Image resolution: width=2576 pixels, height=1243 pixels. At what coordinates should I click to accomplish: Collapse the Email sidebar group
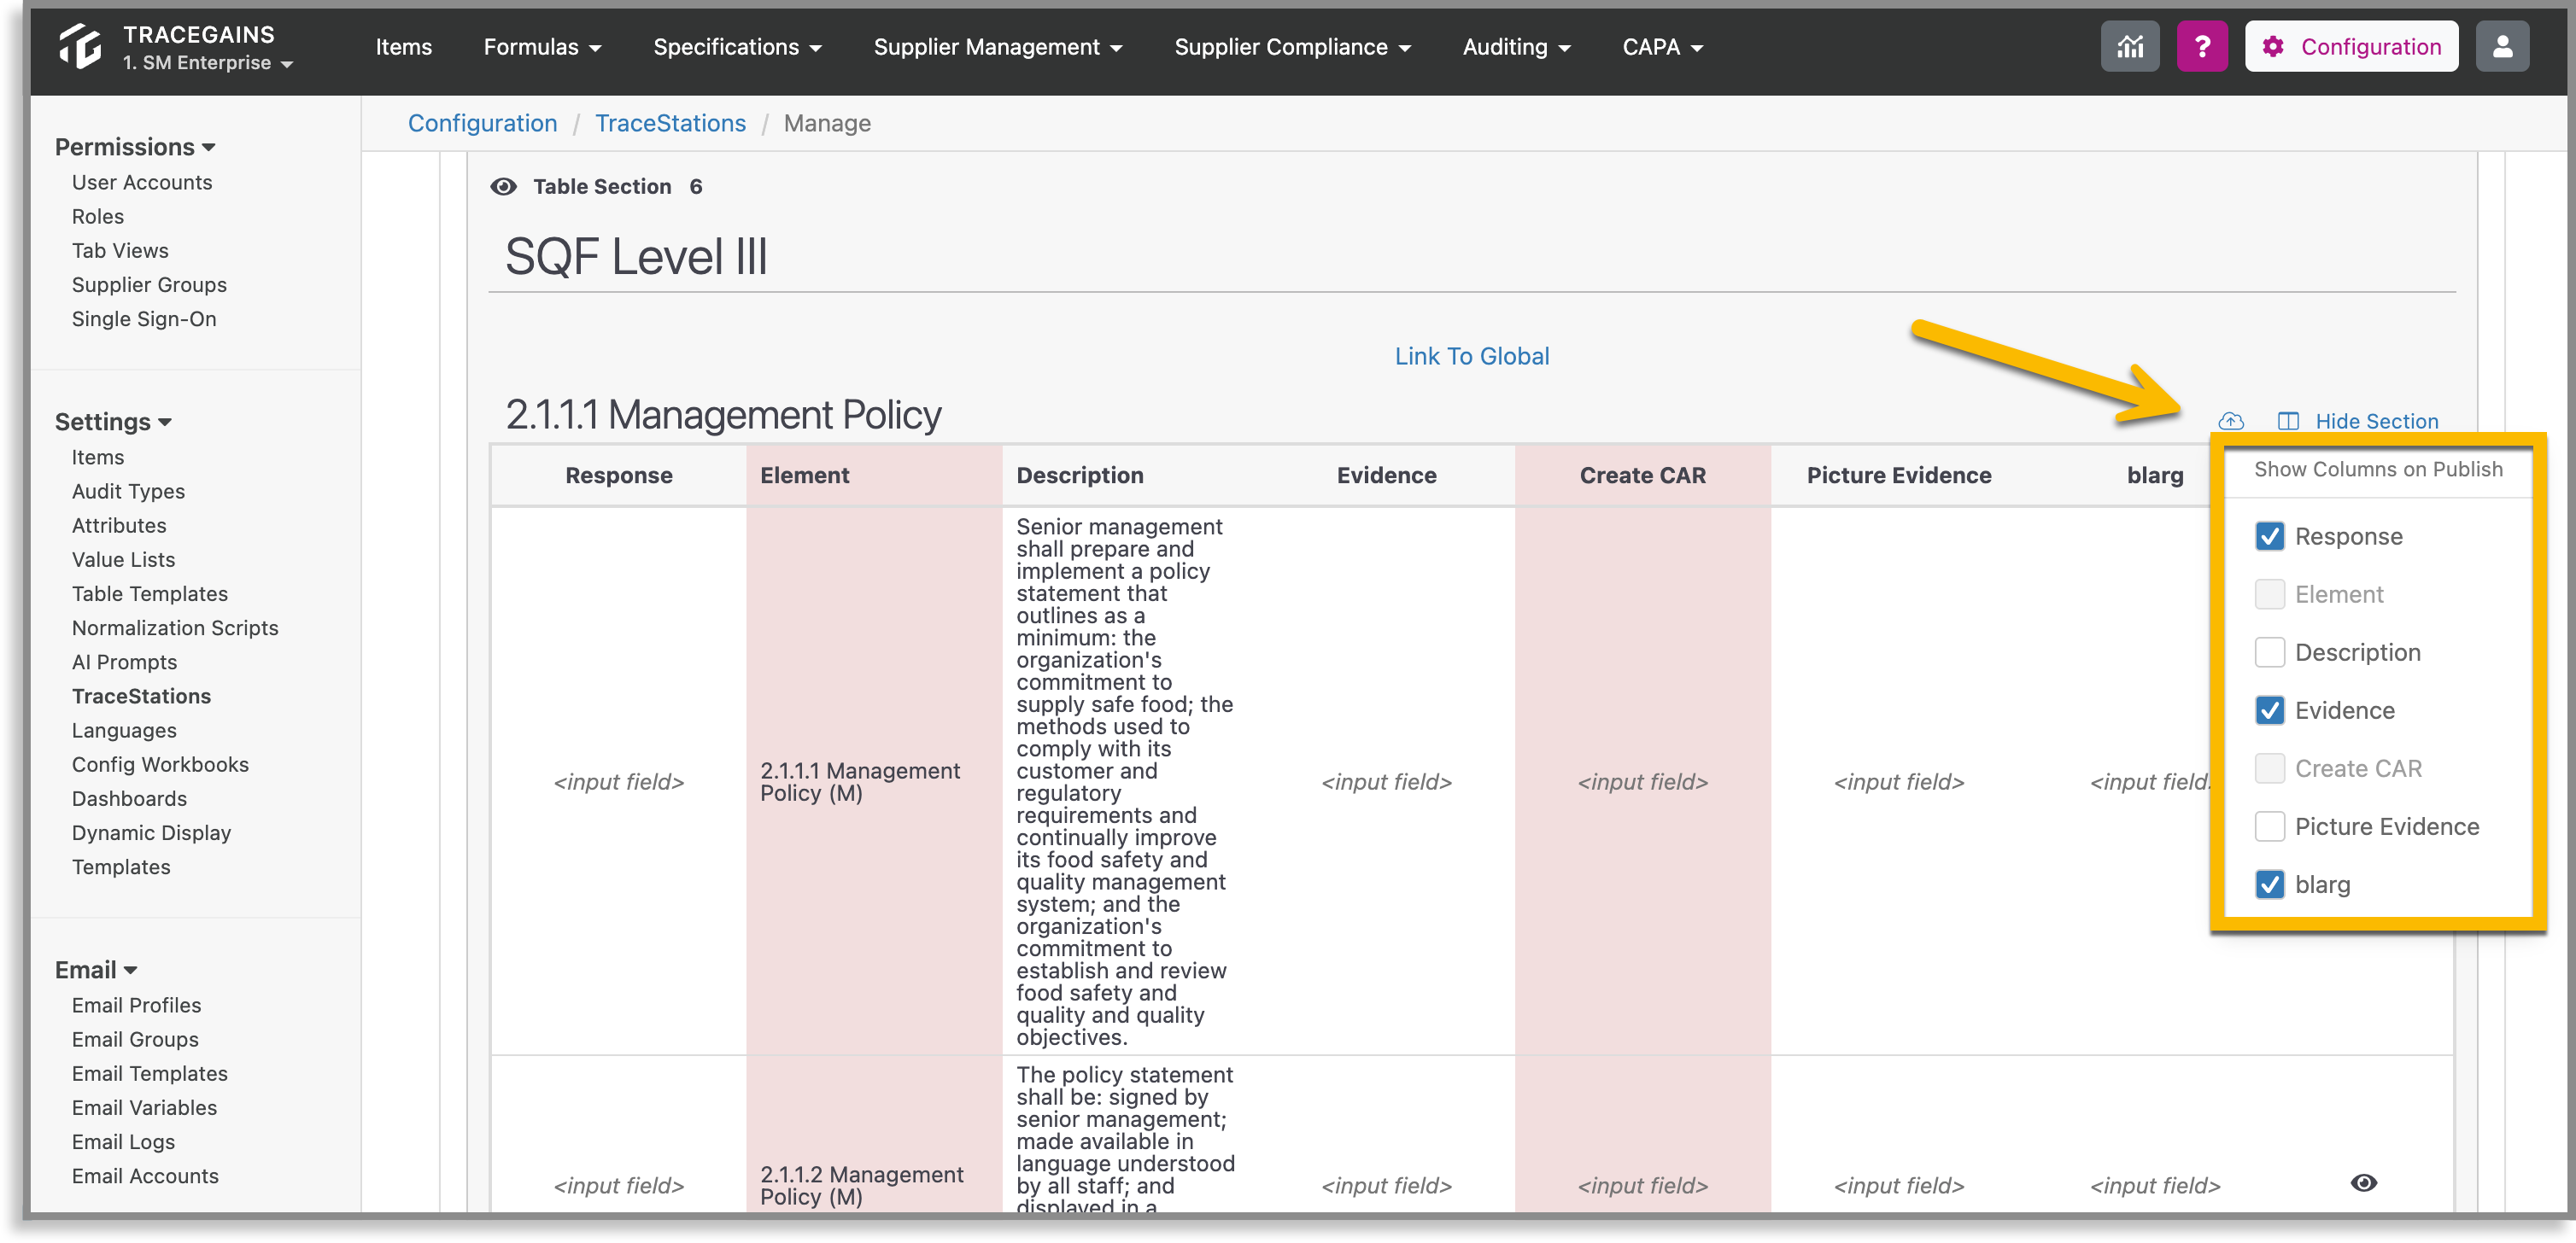(96, 970)
